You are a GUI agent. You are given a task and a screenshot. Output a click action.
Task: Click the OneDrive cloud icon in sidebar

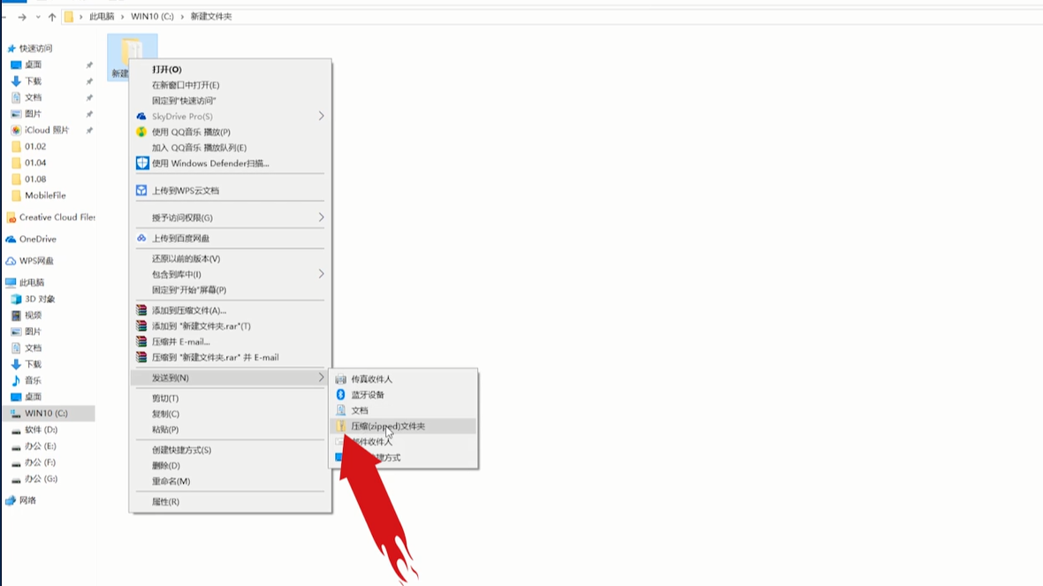pyautogui.click(x=11, y=239)
